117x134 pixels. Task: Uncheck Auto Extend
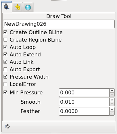tap(5, 54)
